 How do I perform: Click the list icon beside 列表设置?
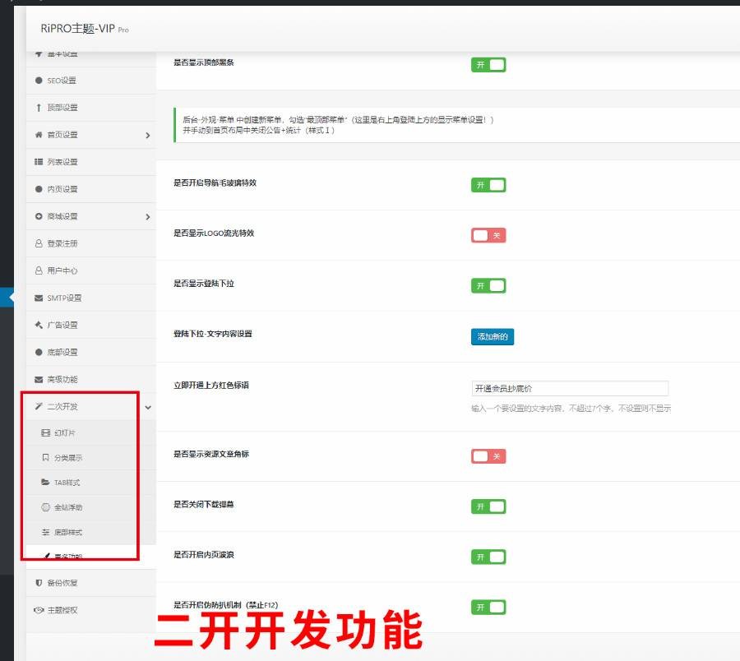[x=39, y=162]
